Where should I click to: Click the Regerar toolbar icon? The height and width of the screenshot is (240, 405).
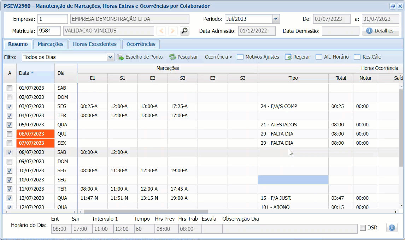[288, 57]
